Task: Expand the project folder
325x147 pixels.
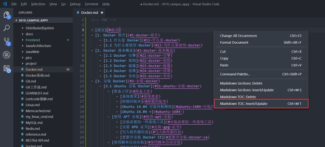Action: pos(43,64)
